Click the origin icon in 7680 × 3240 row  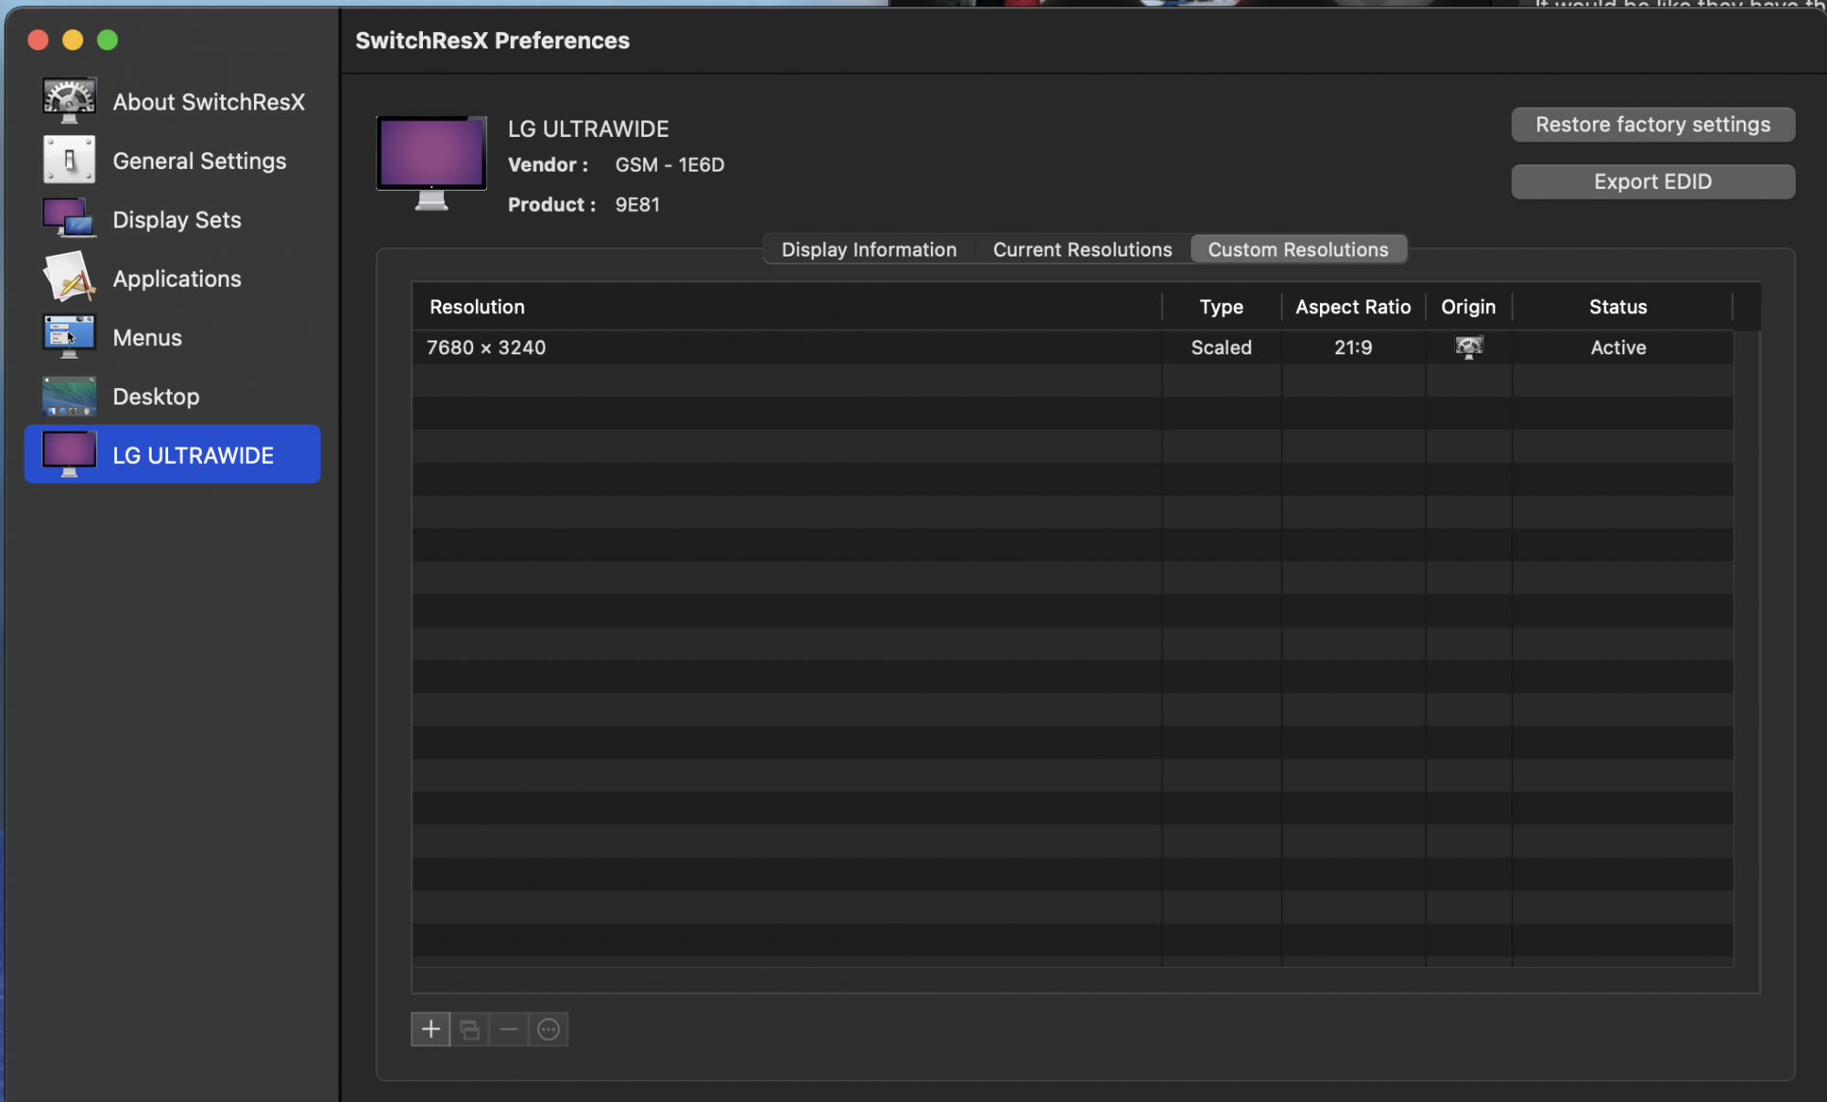(1468, 347)
